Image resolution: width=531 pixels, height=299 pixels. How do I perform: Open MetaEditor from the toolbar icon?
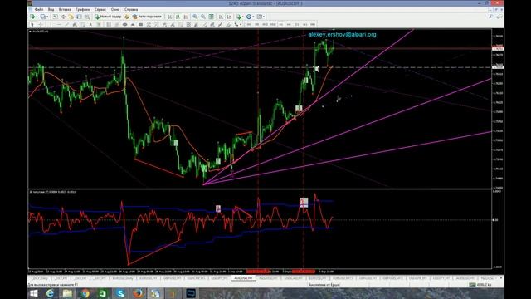(127, 17)
